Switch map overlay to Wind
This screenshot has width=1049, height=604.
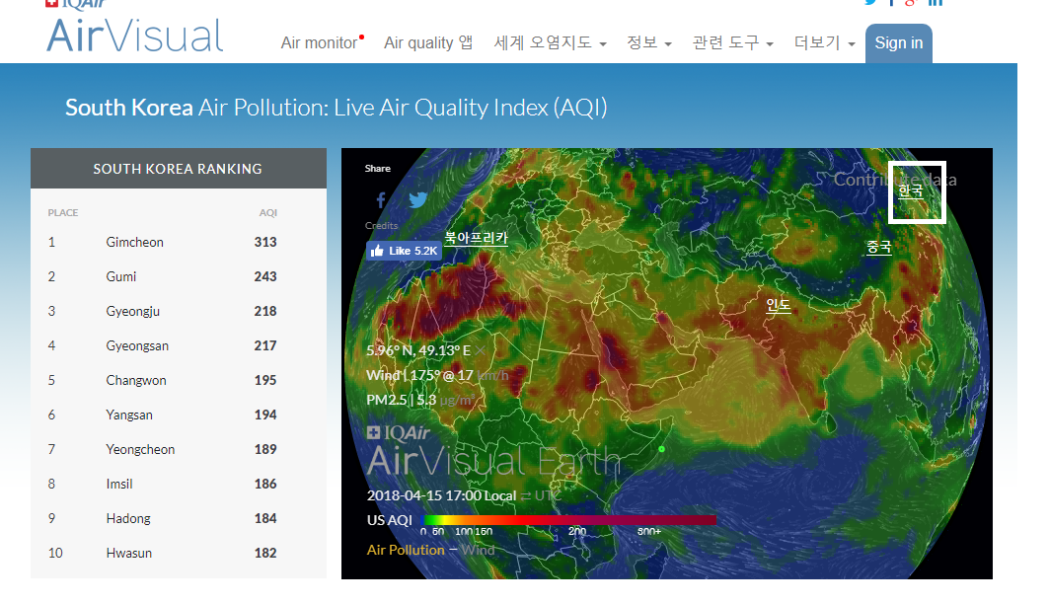point(478,550)
